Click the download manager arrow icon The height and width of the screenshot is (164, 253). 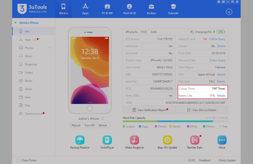tap(229, 12)
